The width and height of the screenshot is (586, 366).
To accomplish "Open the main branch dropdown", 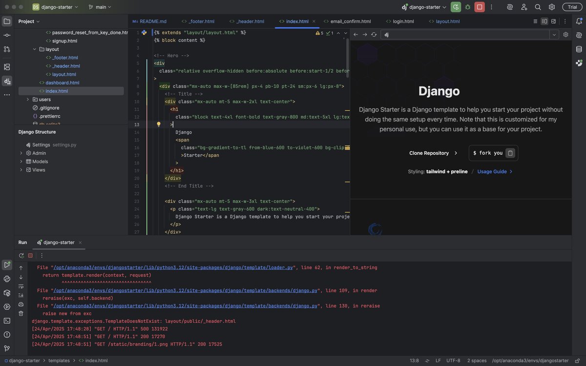I will coord(100,7).
